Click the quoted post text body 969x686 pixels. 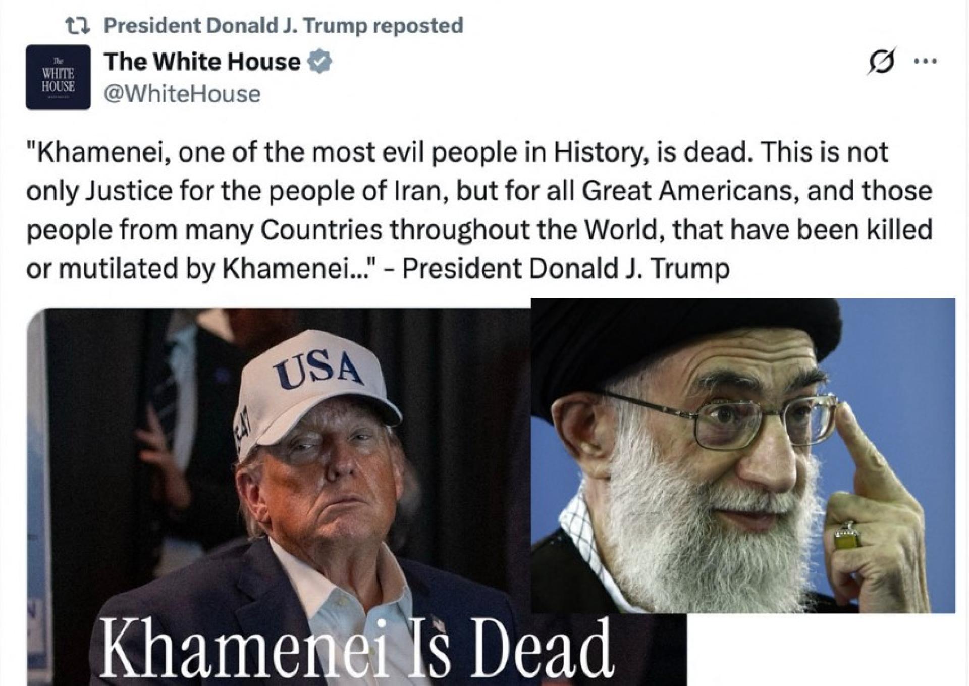479,209
